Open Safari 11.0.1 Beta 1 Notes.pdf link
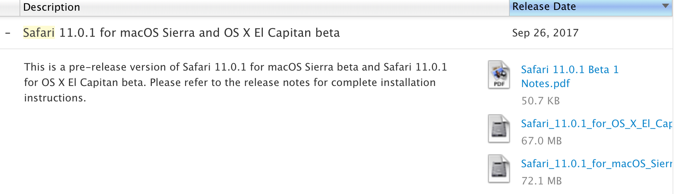684x194 pixels. (570, 76)
